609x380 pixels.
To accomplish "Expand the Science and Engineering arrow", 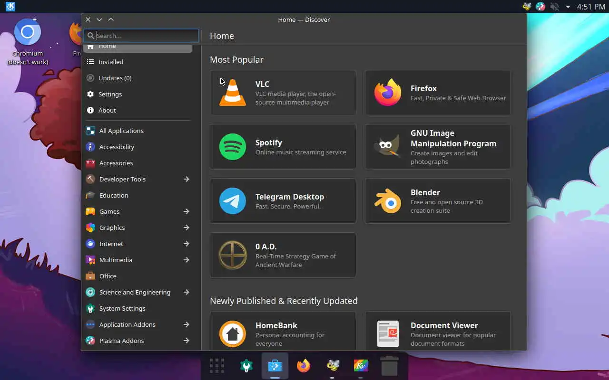I will (187, 292).
